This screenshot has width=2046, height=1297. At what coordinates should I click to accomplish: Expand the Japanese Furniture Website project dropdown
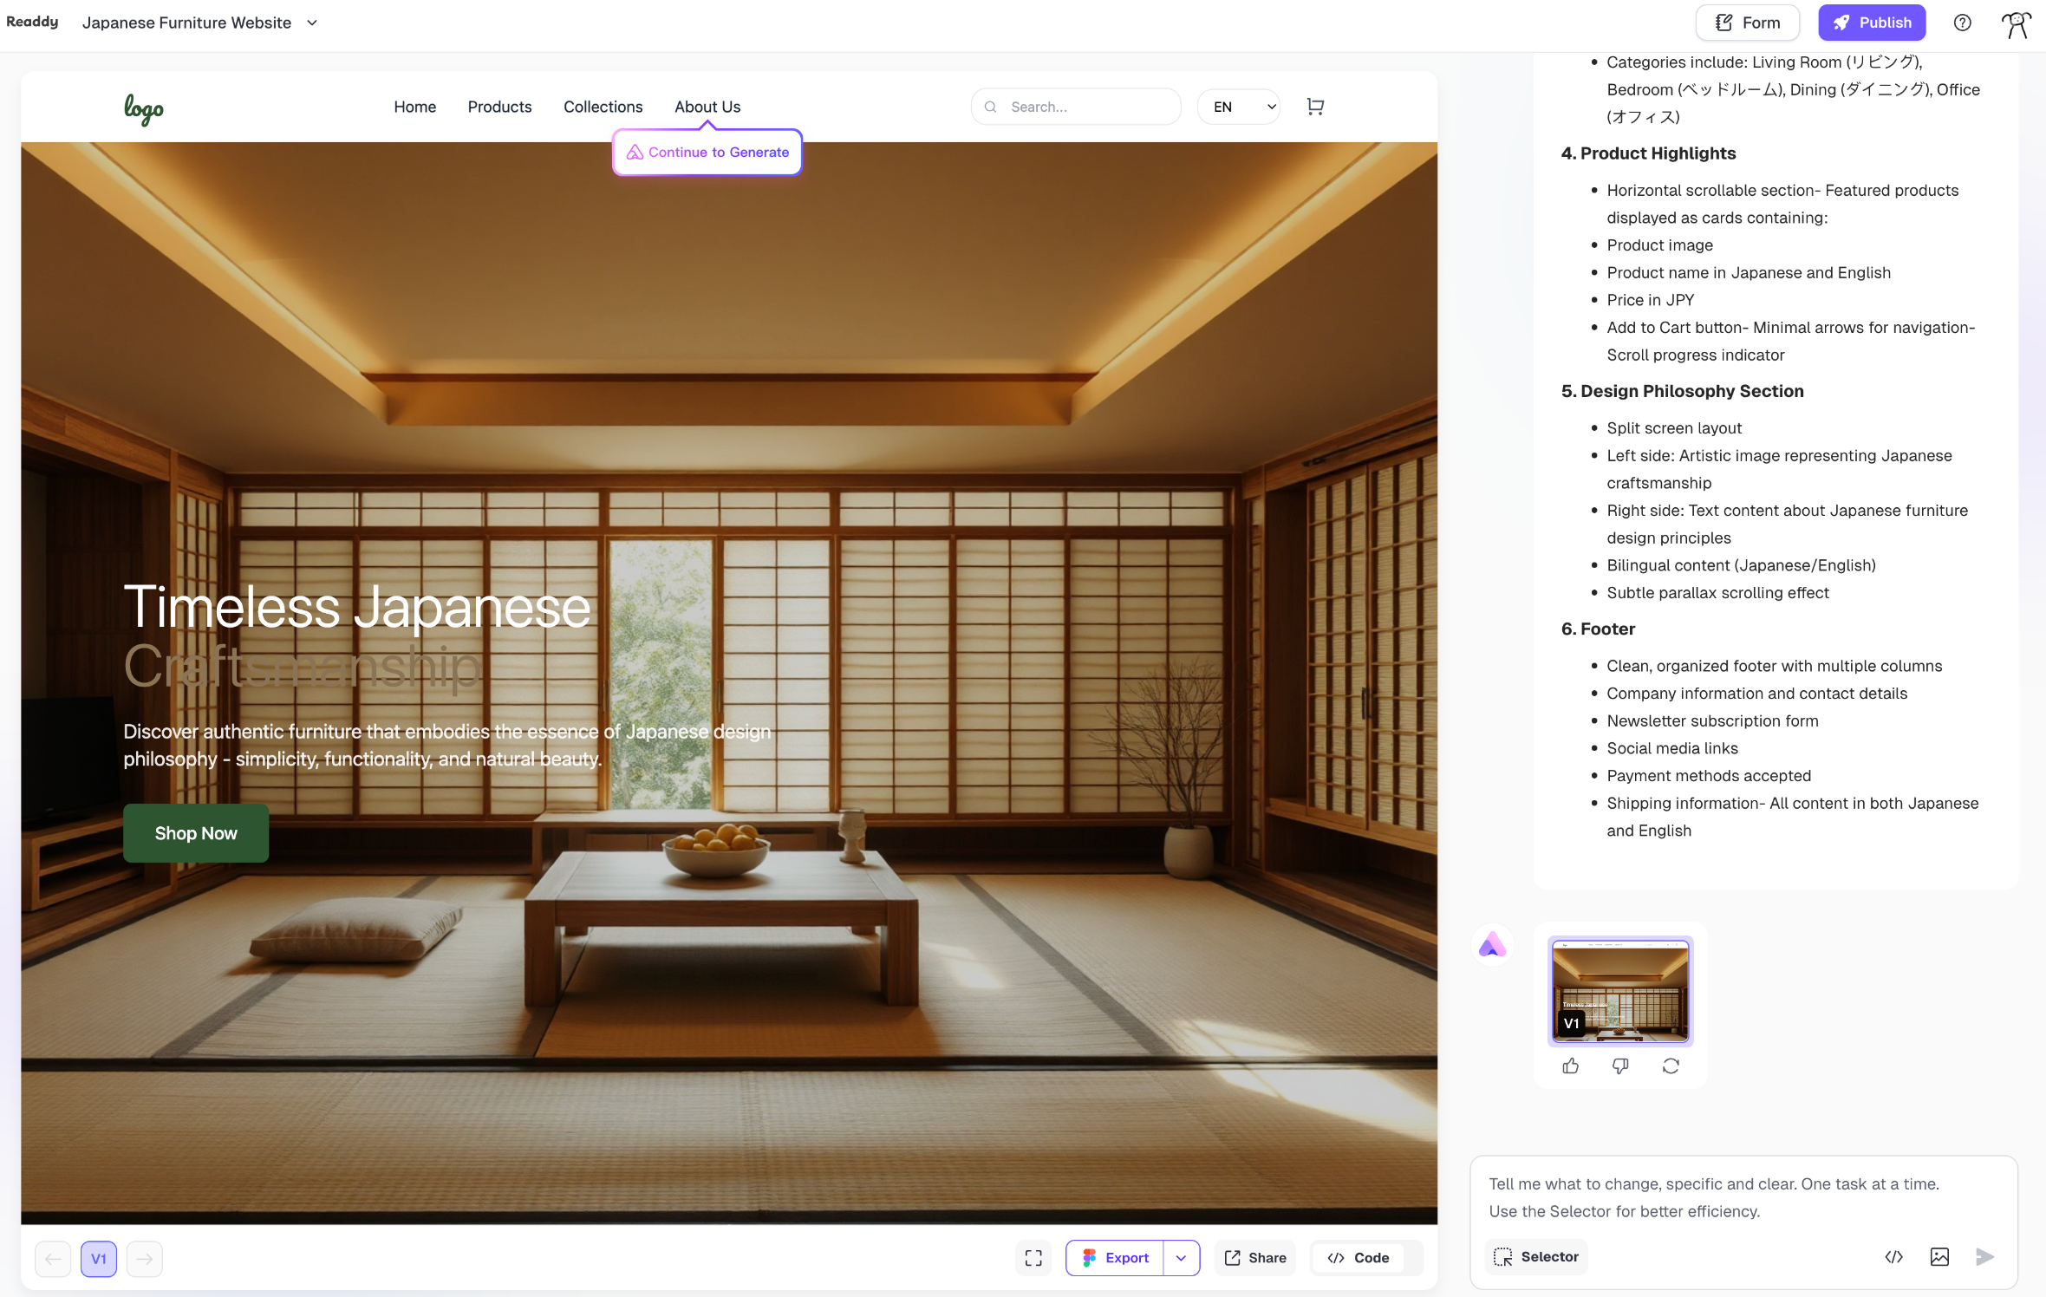[312, 23]
